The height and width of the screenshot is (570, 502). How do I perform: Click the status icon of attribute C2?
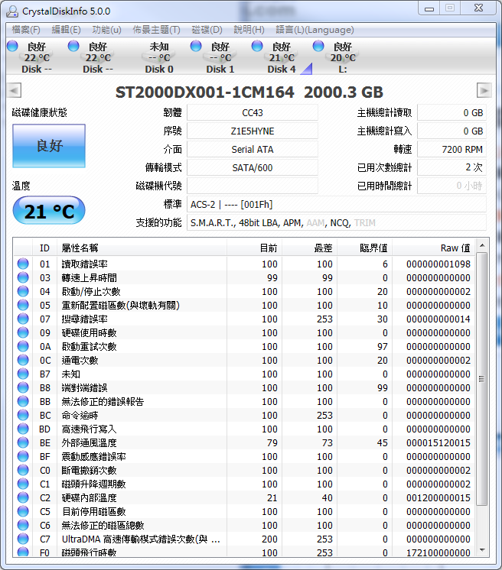[x=23, y=497]
